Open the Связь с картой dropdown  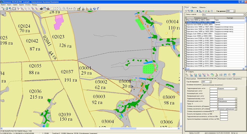(x=244, y=15)
